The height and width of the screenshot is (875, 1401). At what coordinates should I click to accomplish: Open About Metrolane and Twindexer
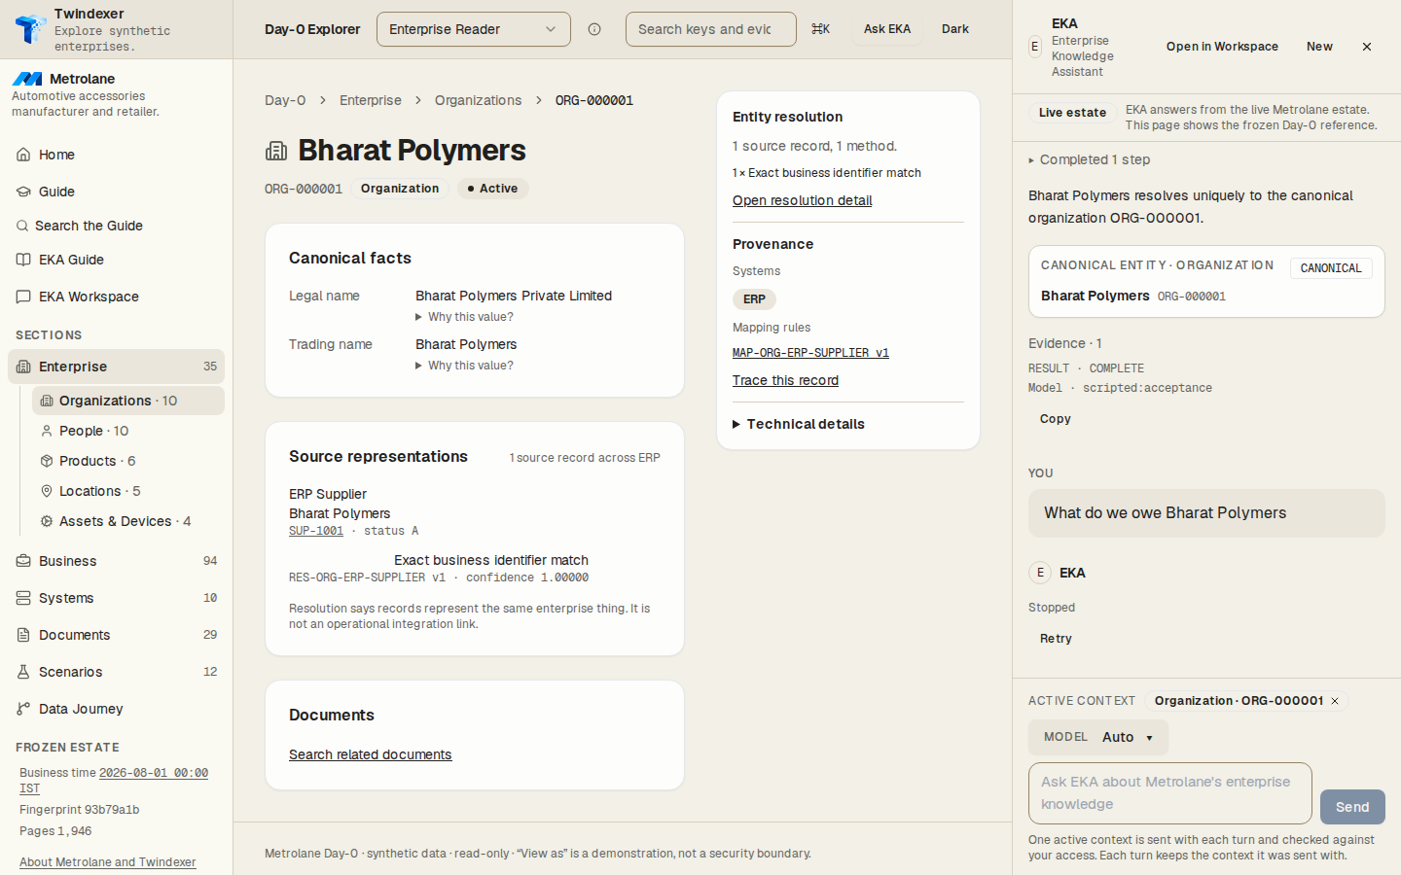point(107,862)
